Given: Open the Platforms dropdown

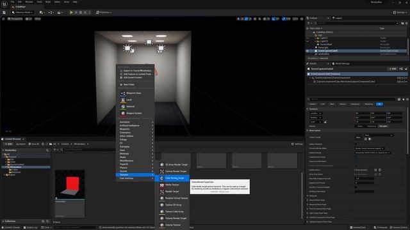Looking at the screenshot, I should click(x=104, y=12).
